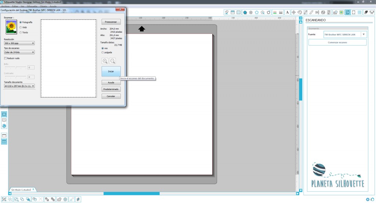Image resolution: width=376 pixels, height=203 pixels.
Task: Click the vertical scrollbar thumb beside canvas
Action: coord(301,89)
